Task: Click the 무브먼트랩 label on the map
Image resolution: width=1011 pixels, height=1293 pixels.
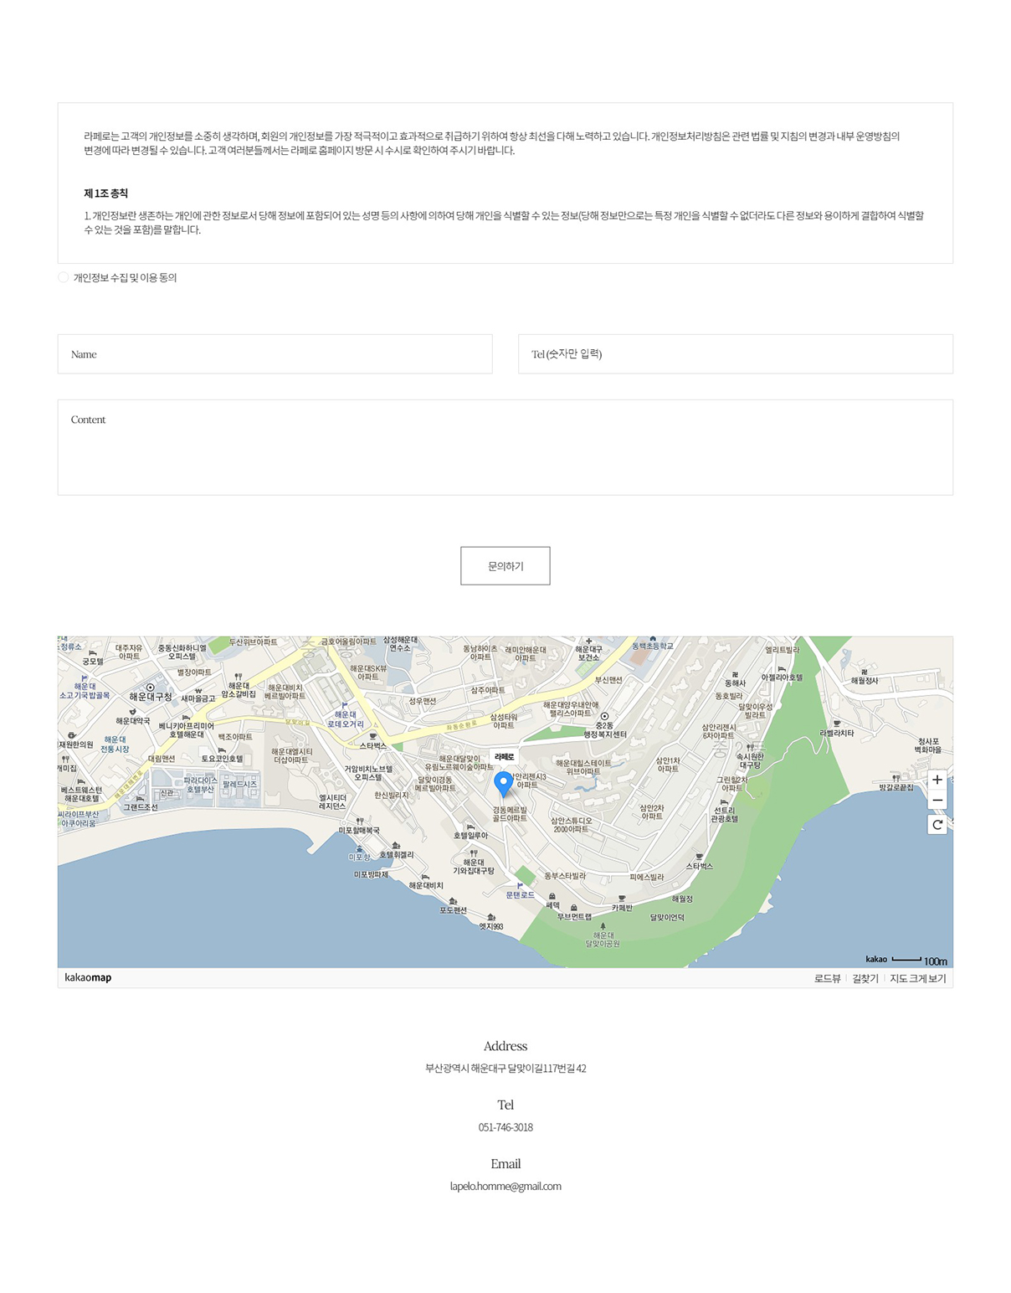Action: coord(574,916)
